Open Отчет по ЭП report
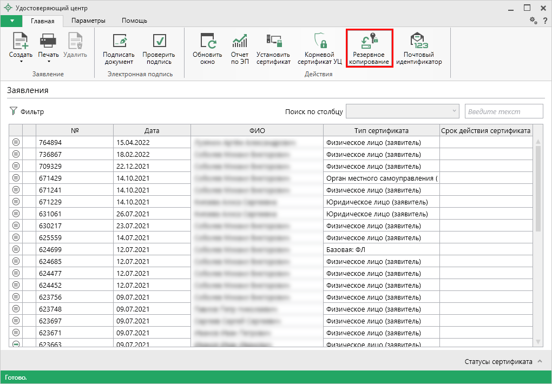Screen dimensions: 552x384 pos(239,41)
